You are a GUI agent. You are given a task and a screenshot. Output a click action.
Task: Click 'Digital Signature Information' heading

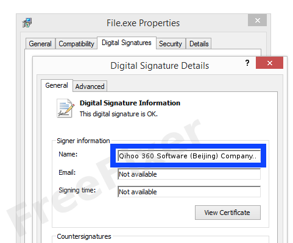tap(130, 103)
